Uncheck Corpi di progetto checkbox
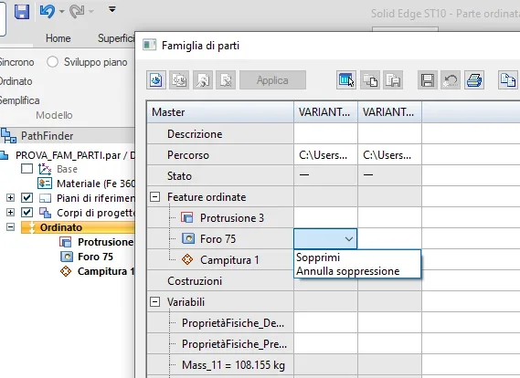This screenshot has width=520, height=378. coord(27,213)
